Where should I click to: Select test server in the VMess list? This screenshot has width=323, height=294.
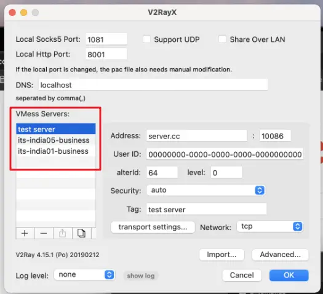tap(55, 129)
